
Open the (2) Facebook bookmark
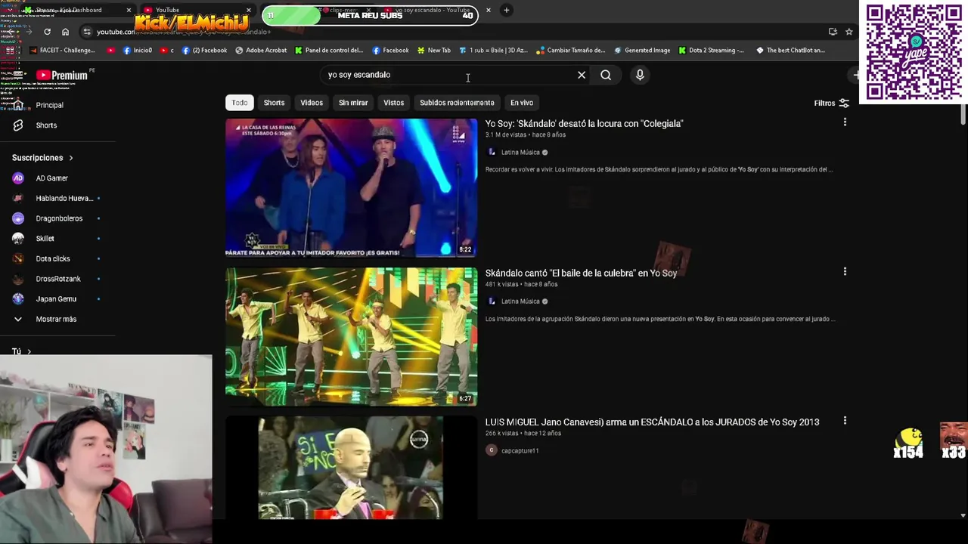click(x=203, y=51)
